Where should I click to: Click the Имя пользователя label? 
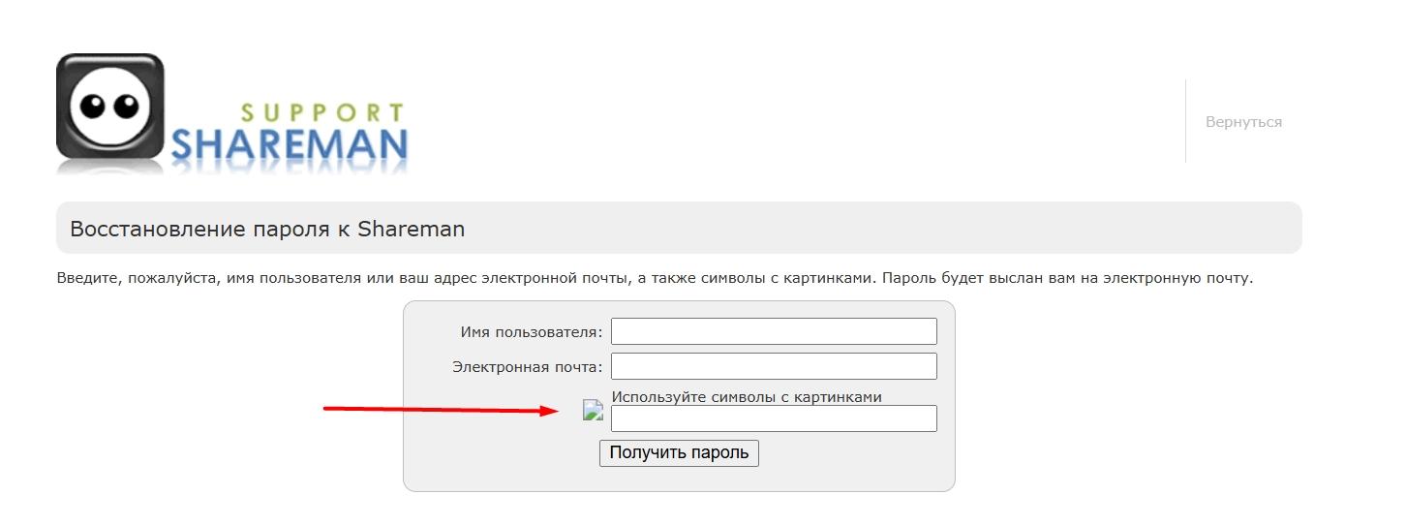(x=532, y=332)
